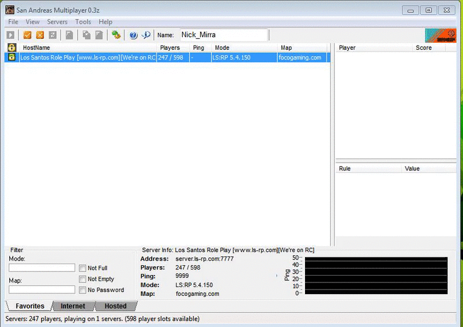Select the Los Santos Role Play server row

coord(167,57)
